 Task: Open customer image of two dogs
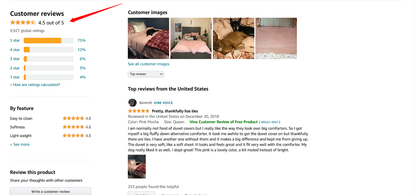[x=233, y=38]
